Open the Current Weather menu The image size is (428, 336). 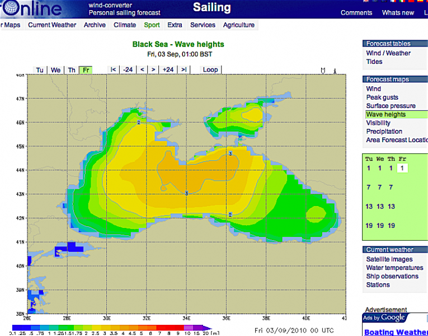pyautogui.click(x=52, y=25)
